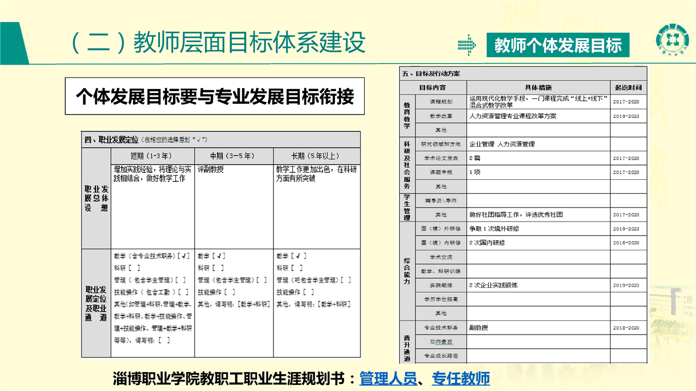
Task: Toggle the 教学 checkbox in the mid-term column
Action: [x=220, y=256]
